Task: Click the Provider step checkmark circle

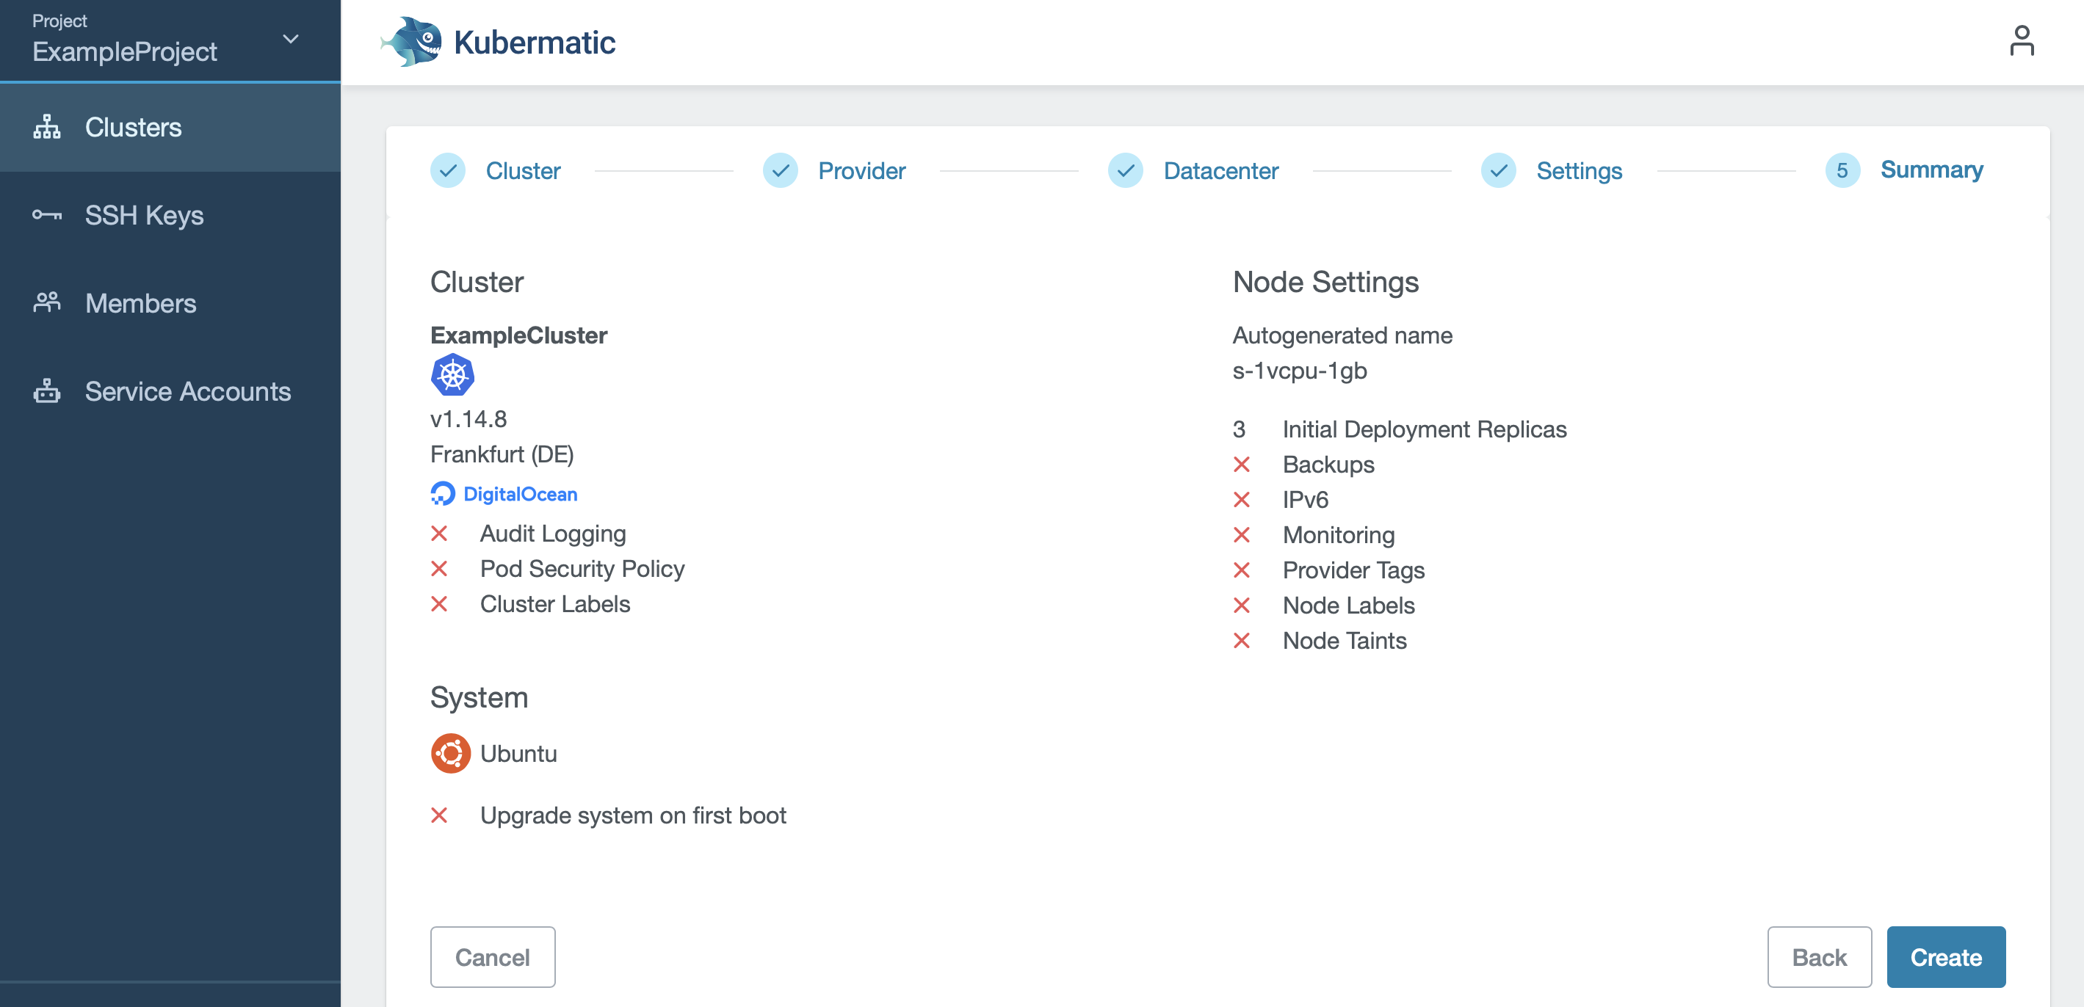Action: coord(780,171)
